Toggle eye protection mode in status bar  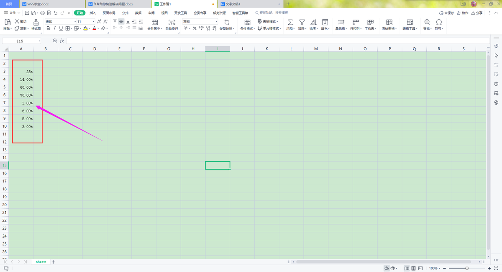387,268
